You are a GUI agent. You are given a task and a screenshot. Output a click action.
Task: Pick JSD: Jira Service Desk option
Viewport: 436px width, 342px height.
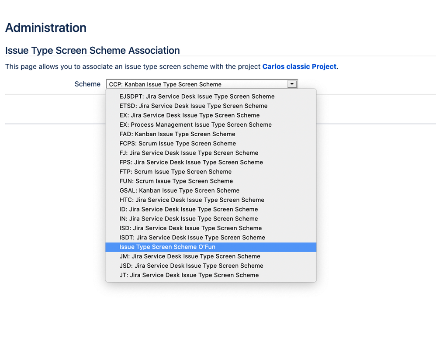(x=211, y=266)
